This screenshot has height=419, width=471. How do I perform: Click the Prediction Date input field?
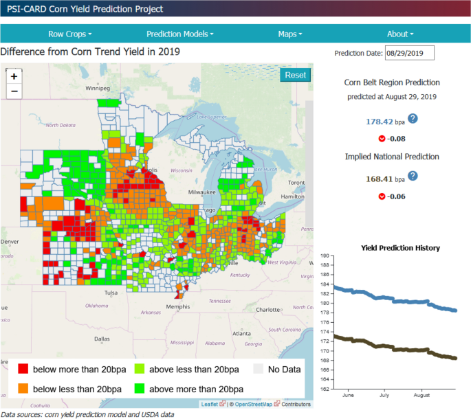[x=410, y=53]
